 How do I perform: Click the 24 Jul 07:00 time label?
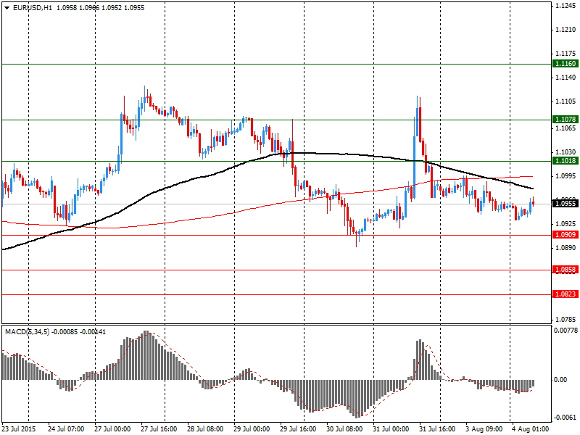point(66,429)
